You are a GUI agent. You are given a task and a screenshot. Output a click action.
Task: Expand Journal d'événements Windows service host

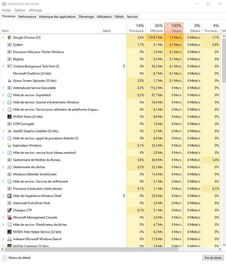click(3, 102)
